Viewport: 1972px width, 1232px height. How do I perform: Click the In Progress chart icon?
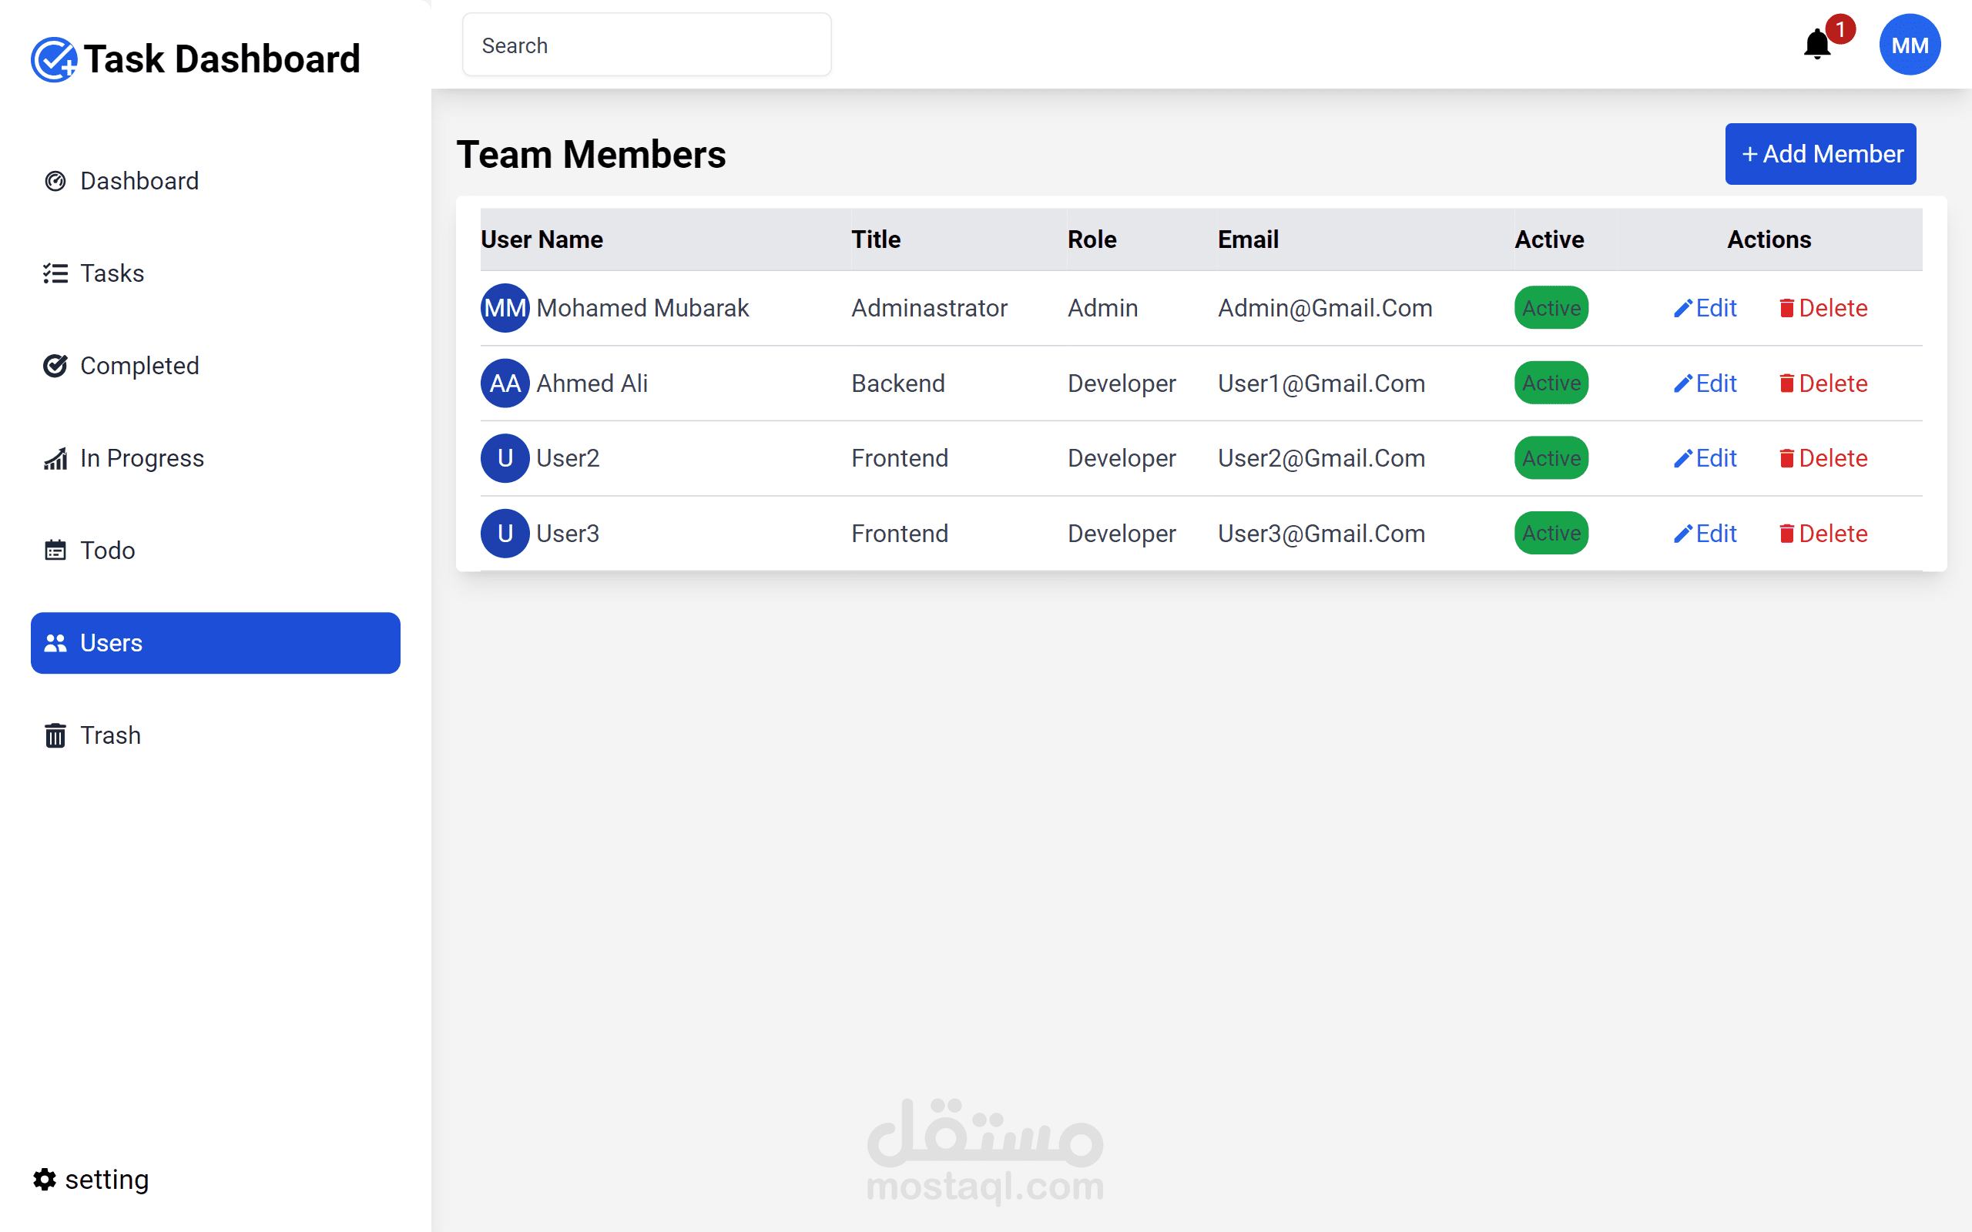click(55, 459)
